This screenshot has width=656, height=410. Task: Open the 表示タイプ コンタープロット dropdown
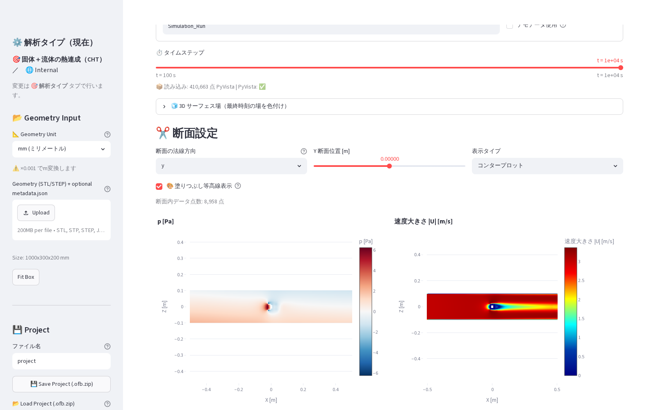click(x=547, y=166)
